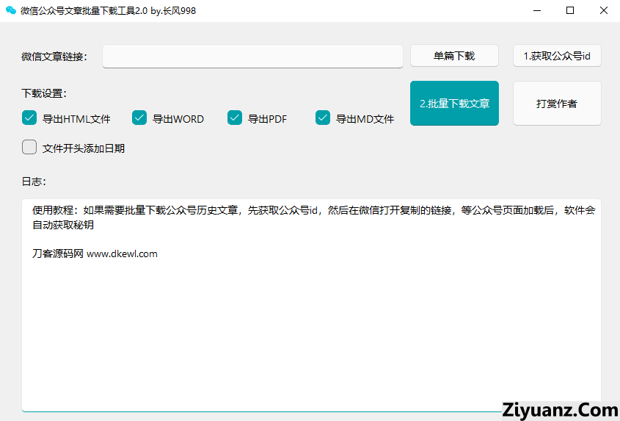
Task: Close the WeChat article downloader window
Action: point(603,11)
